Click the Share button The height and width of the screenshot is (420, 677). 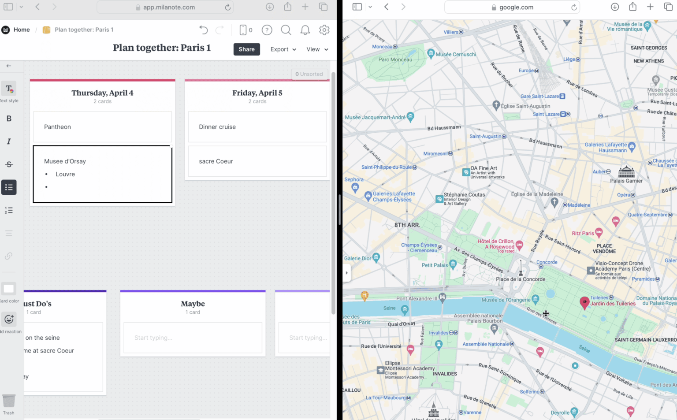[247, 49]
